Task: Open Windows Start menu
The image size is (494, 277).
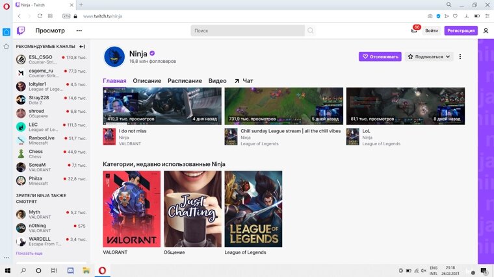Action: point(8,271)
